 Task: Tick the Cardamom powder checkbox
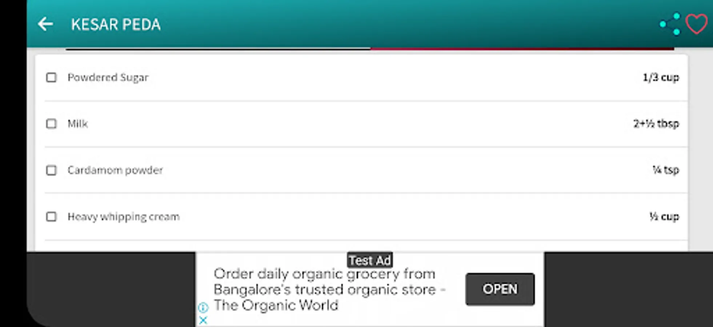51,170
